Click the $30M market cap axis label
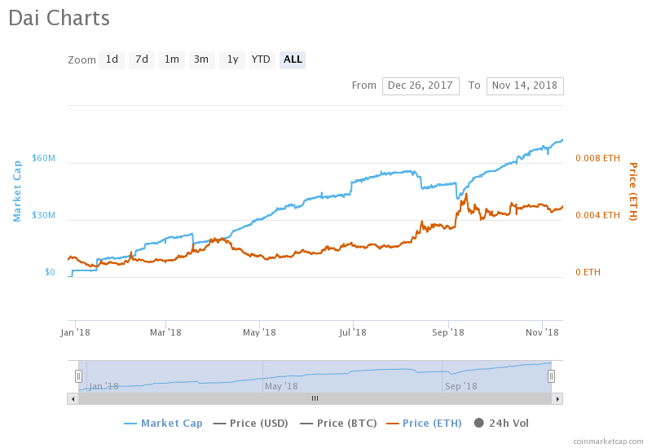Image resolution: width=652 pixels, height=448 pixels. (x=43, y=215)
